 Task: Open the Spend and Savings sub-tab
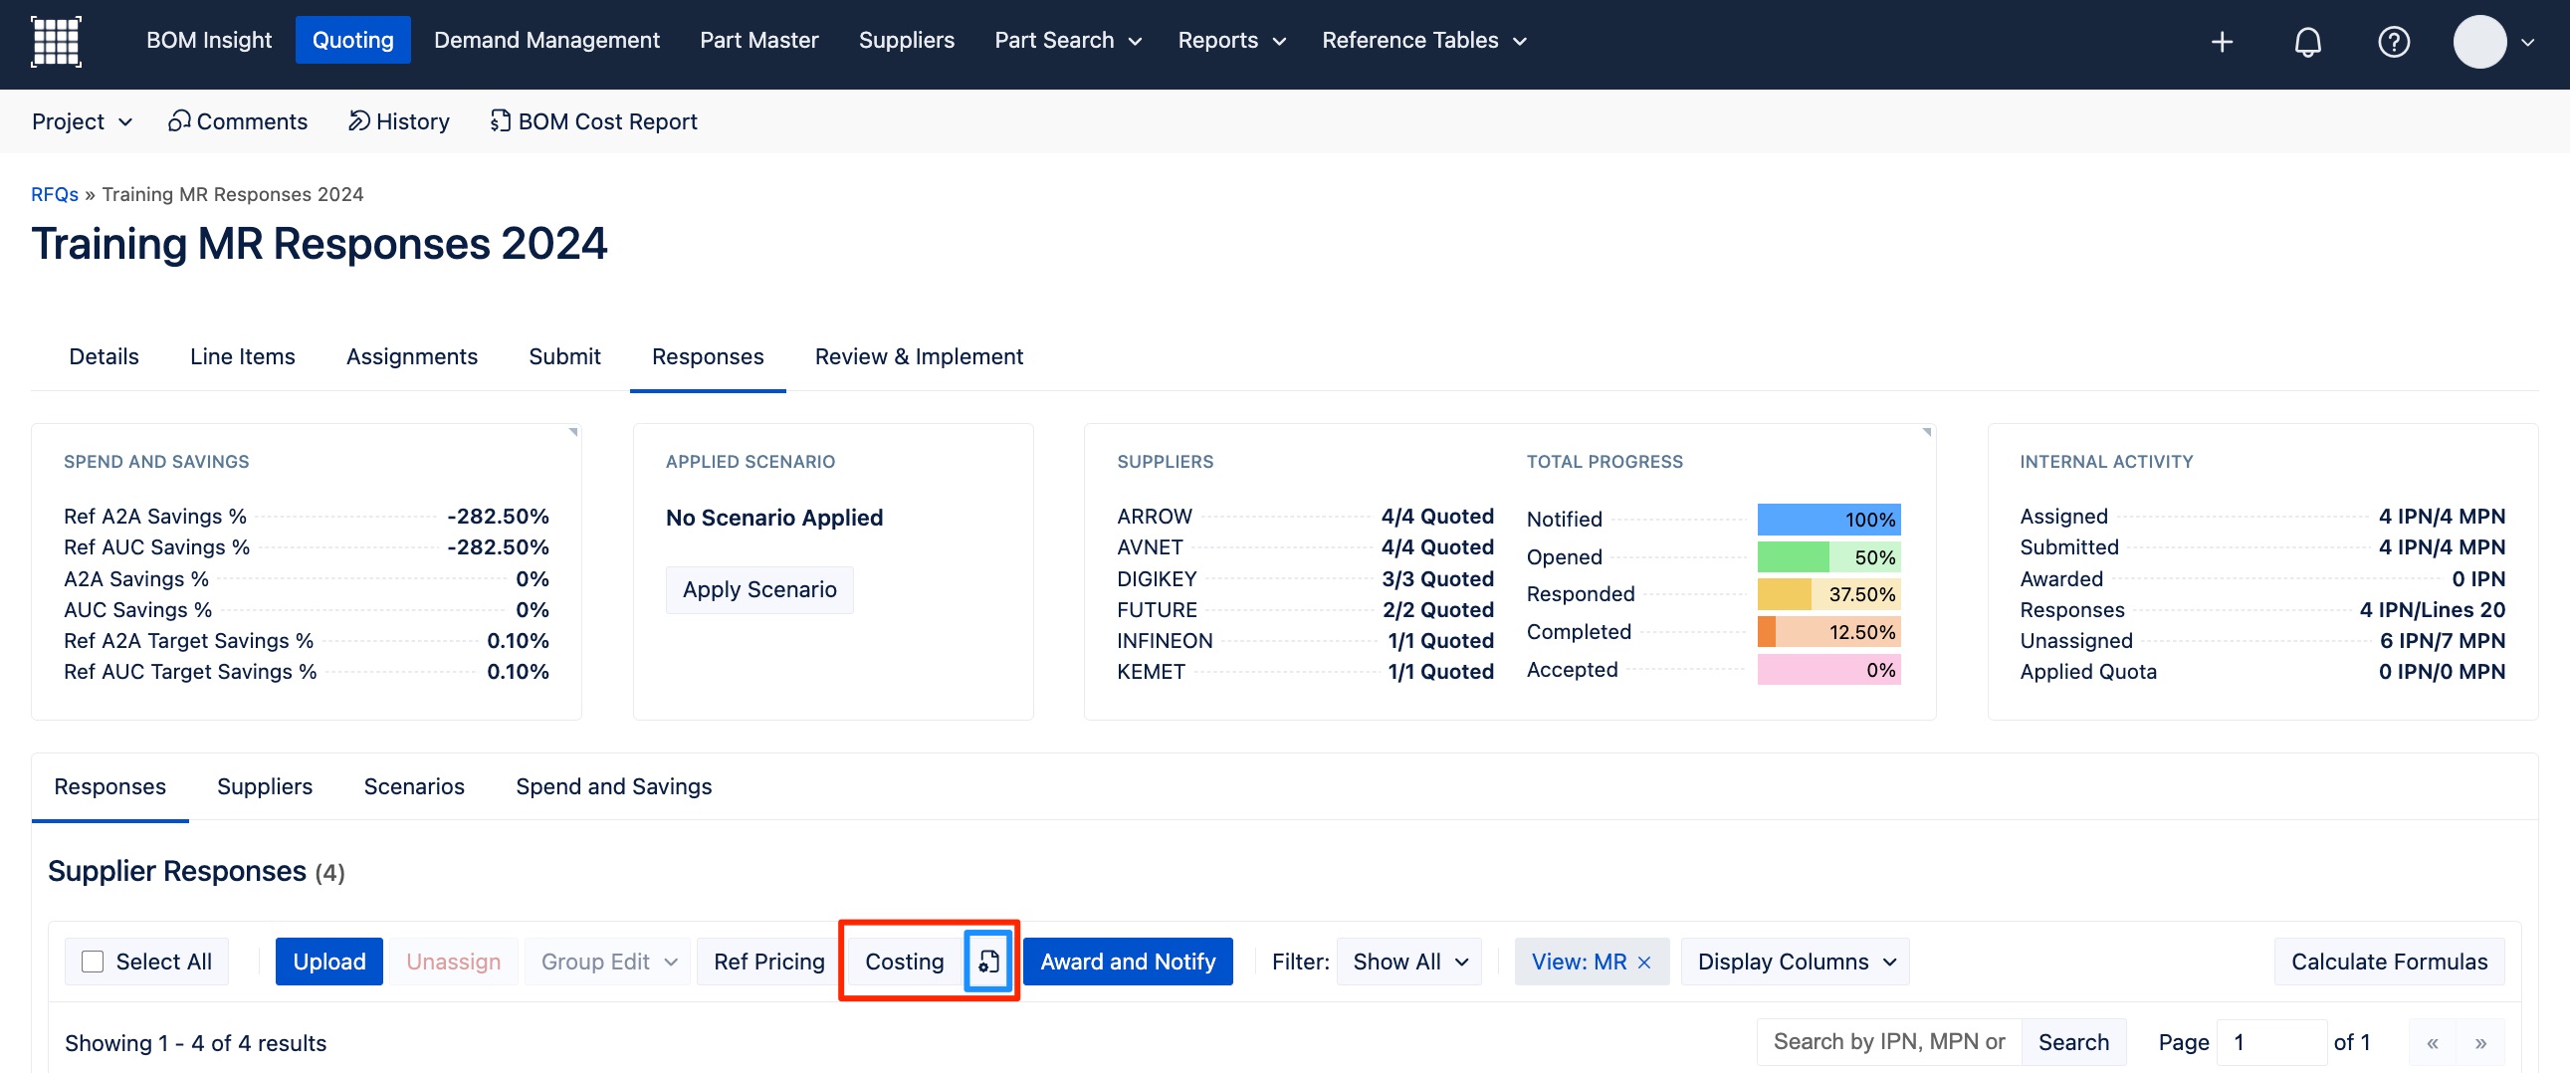click(x=613, y=786)
